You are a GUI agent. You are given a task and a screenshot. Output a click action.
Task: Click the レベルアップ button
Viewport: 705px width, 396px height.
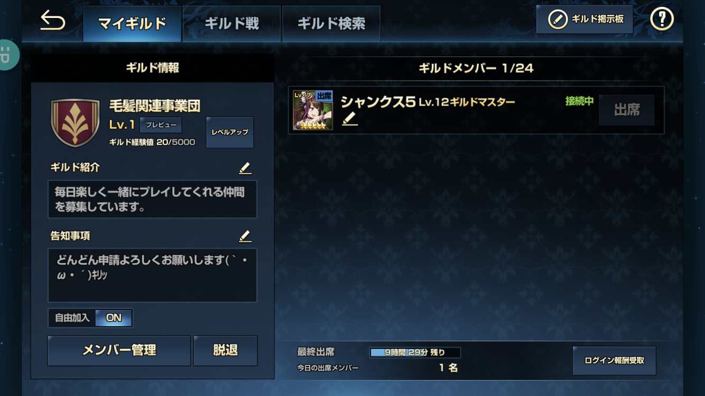(230, 132)
